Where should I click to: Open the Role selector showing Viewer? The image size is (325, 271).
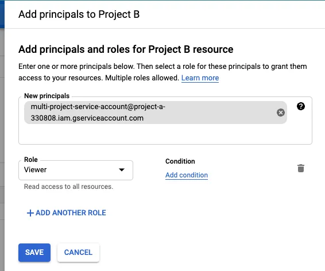pyautogui.click(x=76, y=170)
